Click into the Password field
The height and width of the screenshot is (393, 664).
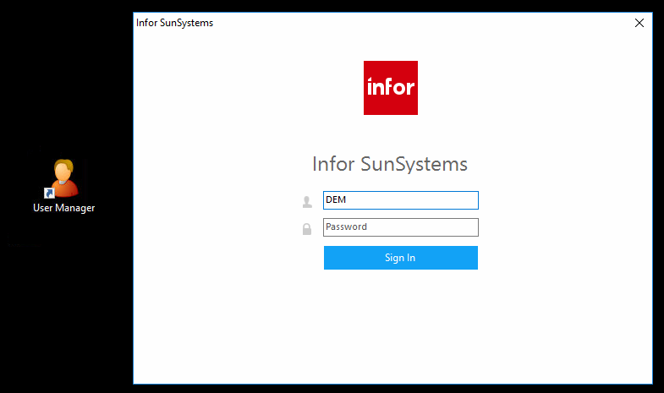pos(401,227)
